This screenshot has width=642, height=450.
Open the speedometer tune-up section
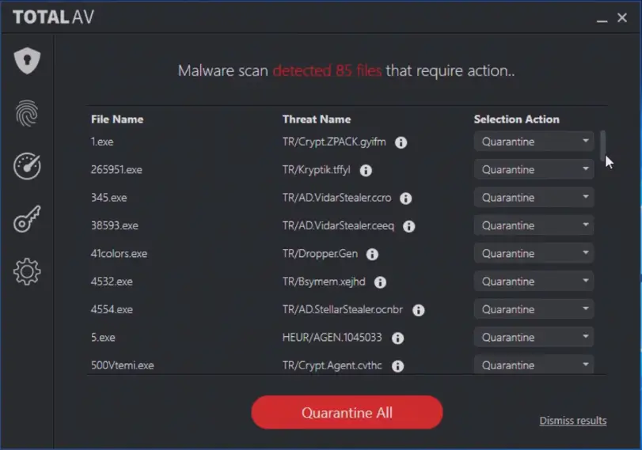pos(27,166)
